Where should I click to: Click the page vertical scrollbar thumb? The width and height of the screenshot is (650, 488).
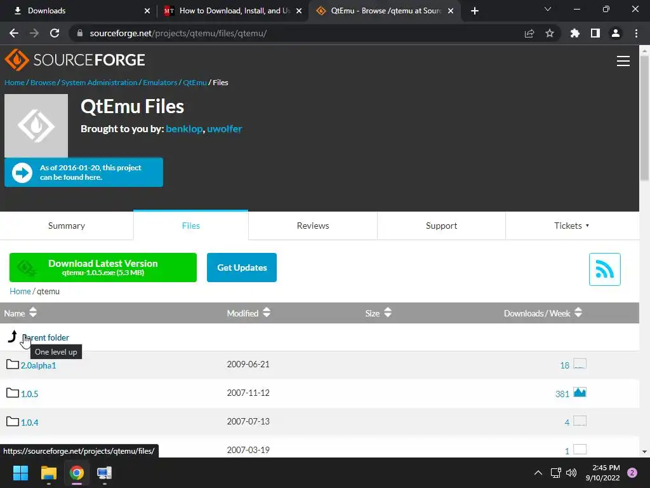tap(644, 118)
